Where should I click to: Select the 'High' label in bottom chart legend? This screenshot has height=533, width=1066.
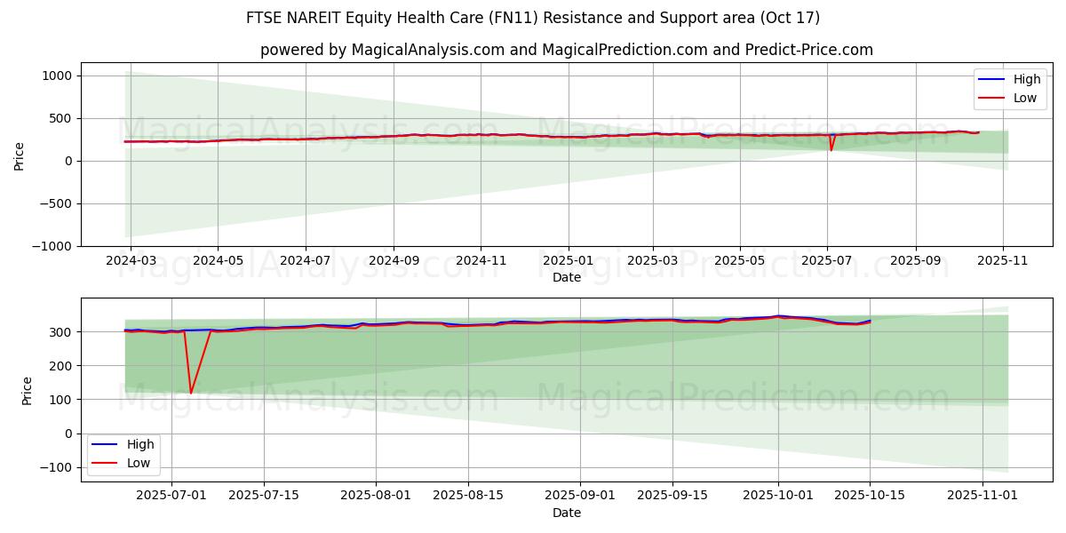pyautogui.click(x=140, y=444)
